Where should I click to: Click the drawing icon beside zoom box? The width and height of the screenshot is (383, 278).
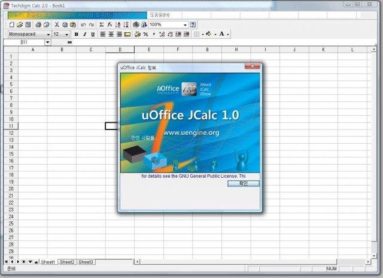tap(144, 24)
